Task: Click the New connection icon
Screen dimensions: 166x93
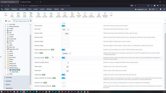Action: [38, 15]
